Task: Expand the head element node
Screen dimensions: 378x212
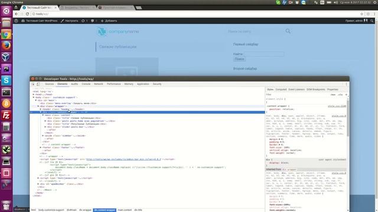Action: (x=34, y=94)
